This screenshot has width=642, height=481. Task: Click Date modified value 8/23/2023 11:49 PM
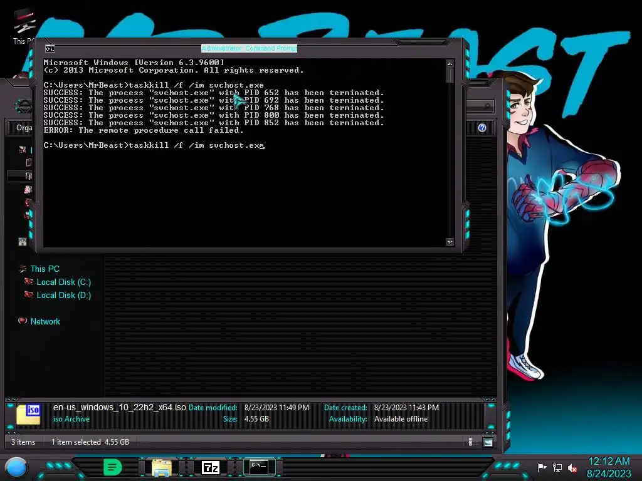tap(276, 407)
